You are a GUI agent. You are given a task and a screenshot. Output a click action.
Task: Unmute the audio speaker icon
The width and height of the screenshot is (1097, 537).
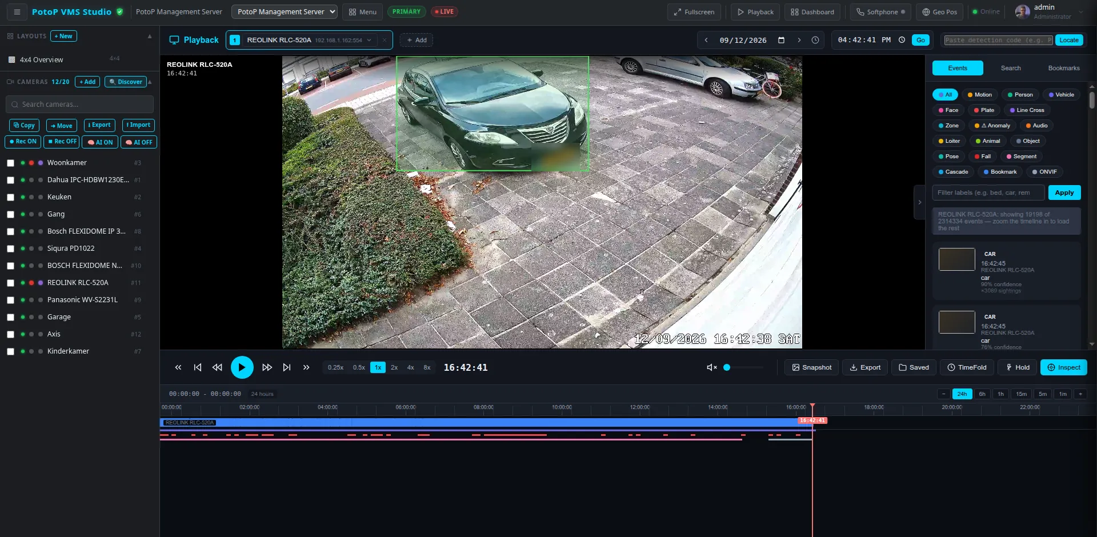coord(711,367)
